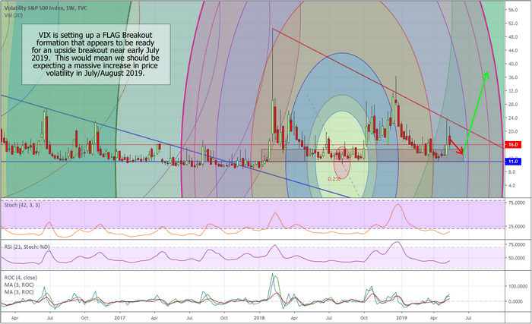Image resolution: width=532 pixels, height=324 pixels.
Task: Open the Stoch (42, 3, 3) indicator label
Action: click(22, 205)
